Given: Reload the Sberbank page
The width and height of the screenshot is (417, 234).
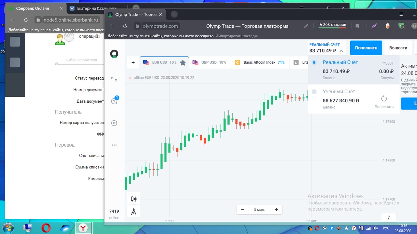Looking at the screenshot, I should point(26,20).
